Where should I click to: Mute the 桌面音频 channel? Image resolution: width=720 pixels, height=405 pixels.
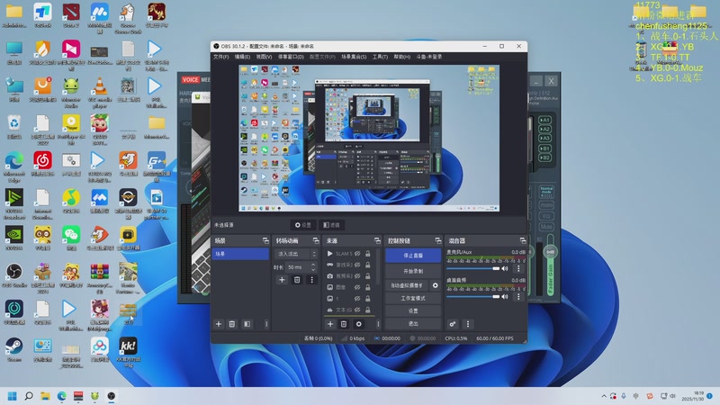point(505,297)
